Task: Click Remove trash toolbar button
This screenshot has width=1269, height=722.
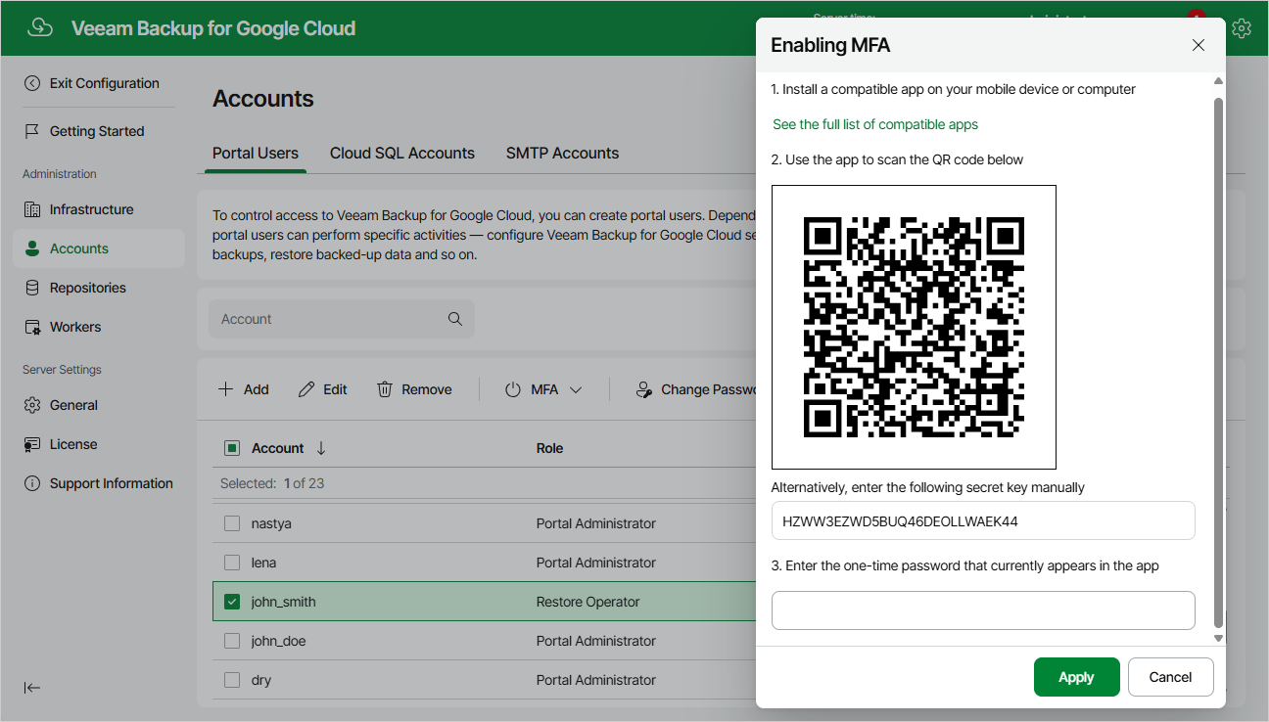Action: pos(414,389)
